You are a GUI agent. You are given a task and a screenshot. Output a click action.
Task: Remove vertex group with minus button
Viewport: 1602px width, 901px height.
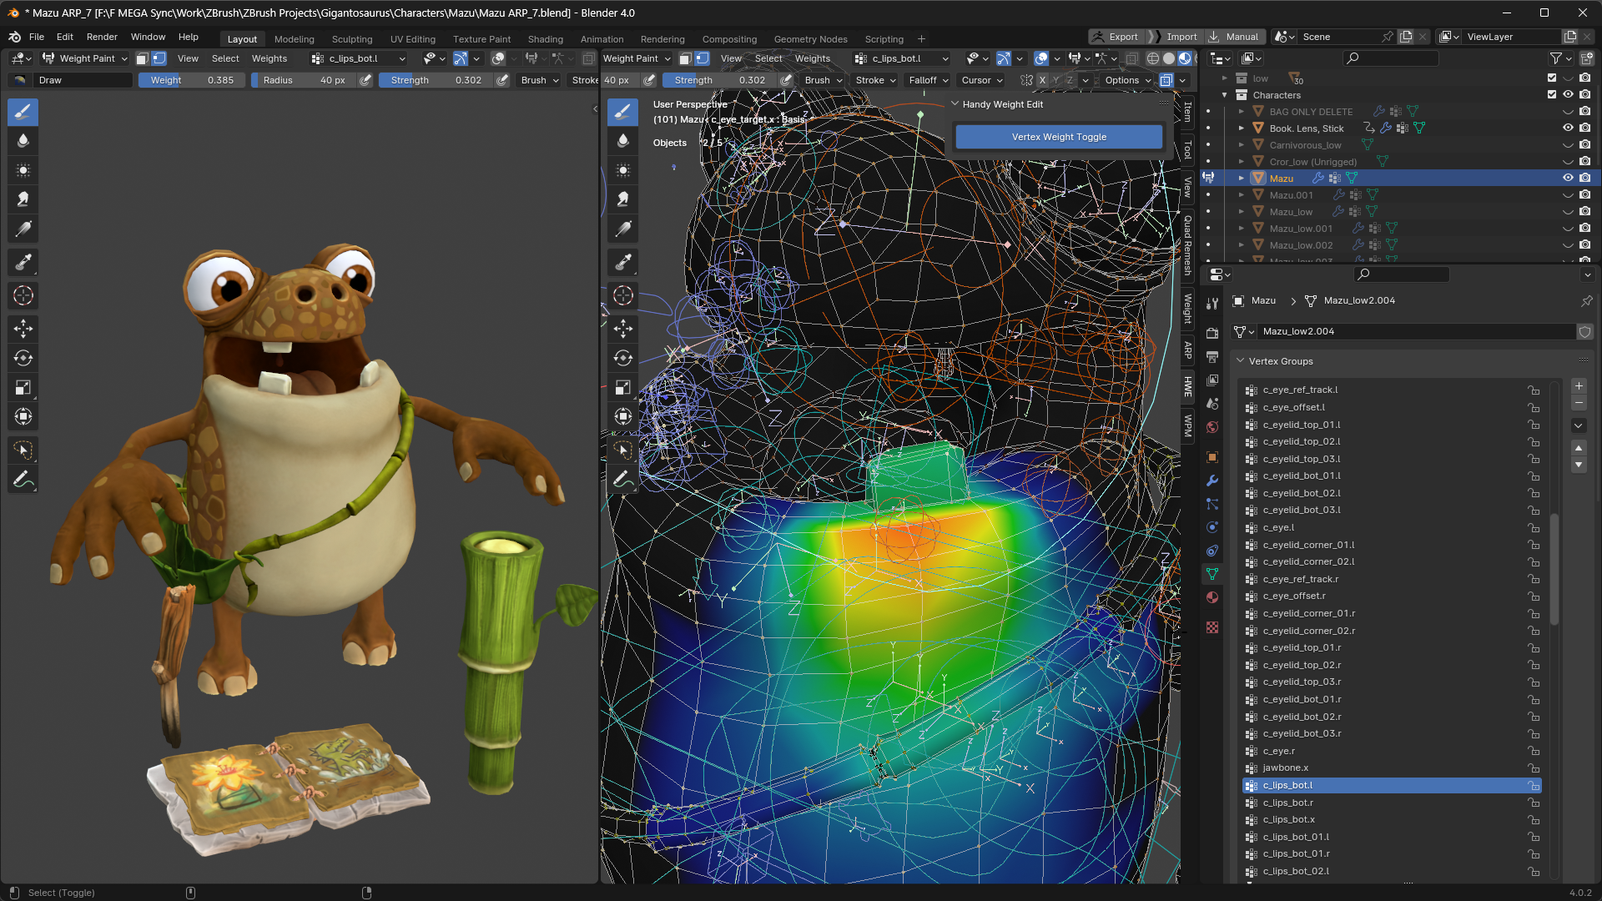click(x=1579, y=403)
